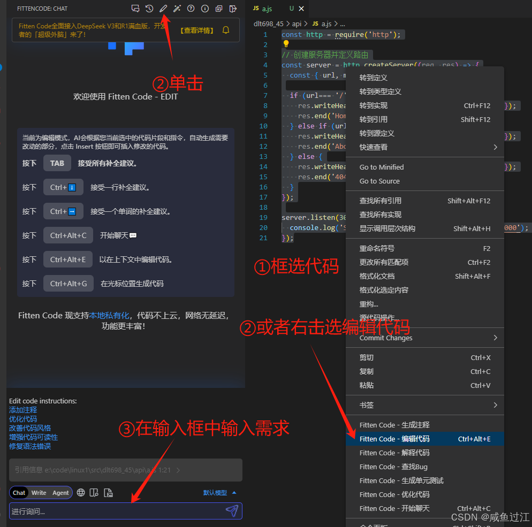This screenshot has width=532, height=527.
Task: Choose 转到实现 in context menu
Action: pyautogui.click(x=425, y=105)
